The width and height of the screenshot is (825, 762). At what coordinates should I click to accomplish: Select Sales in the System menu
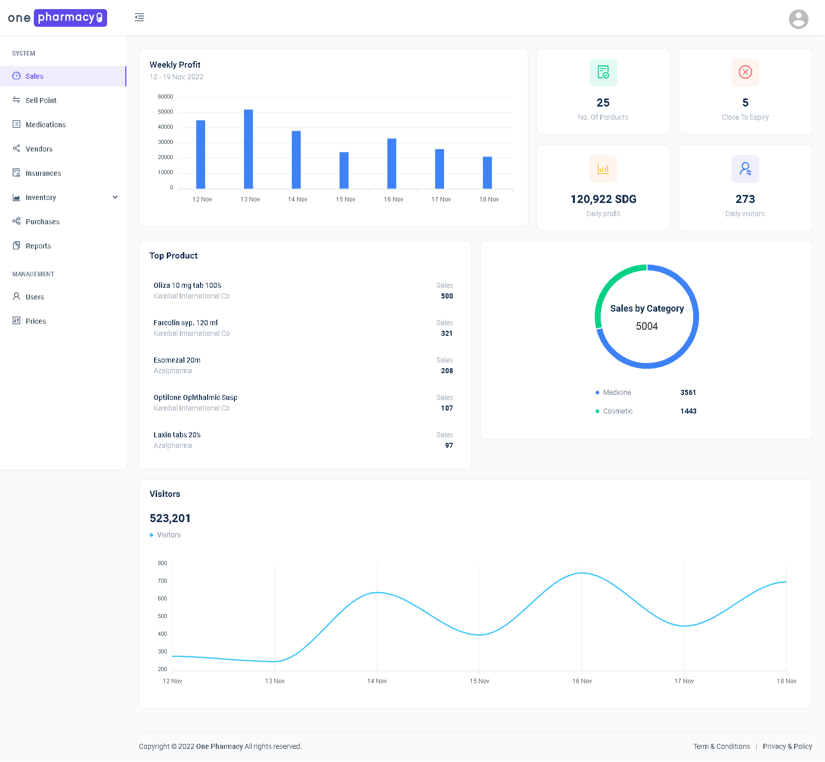[34, 76]
